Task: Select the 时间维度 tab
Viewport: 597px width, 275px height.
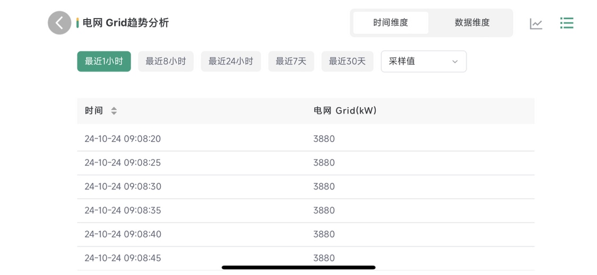Action: [x=391, y=23]
